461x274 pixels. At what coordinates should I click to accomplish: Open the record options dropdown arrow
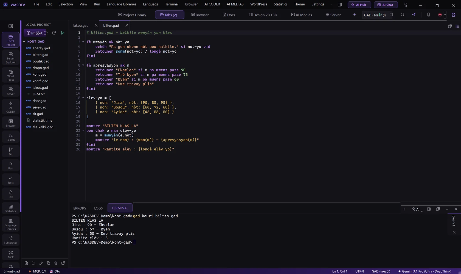[x=445, y=15]
